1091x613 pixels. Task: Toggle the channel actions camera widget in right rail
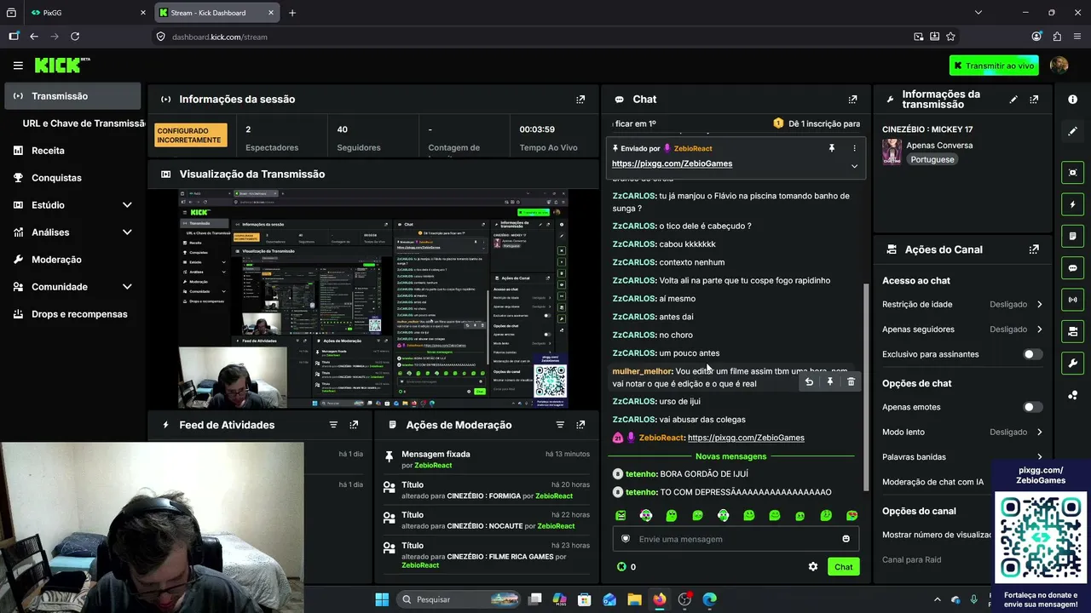(x=1072, y=331)
